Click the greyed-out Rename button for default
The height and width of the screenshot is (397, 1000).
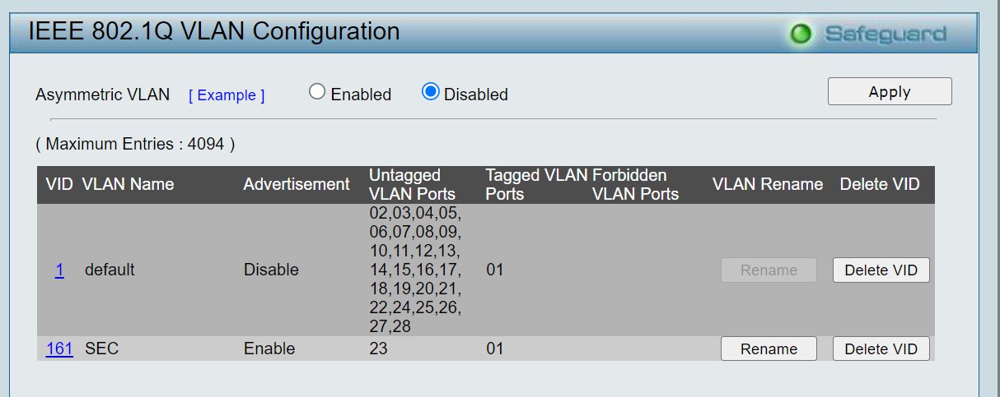(769, 270)
